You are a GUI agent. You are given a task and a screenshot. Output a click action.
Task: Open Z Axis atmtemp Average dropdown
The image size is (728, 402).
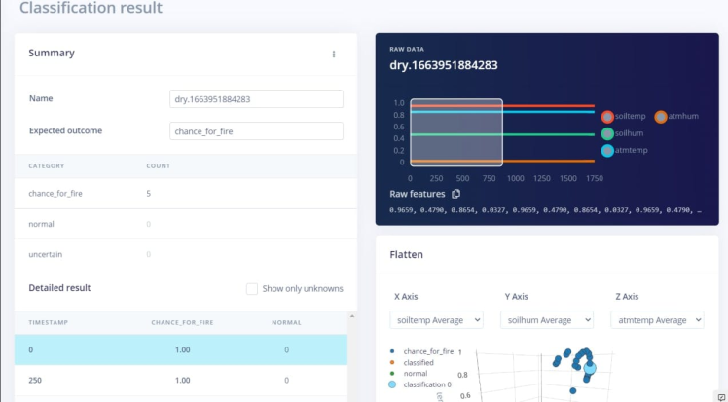[x=657, y=320]
